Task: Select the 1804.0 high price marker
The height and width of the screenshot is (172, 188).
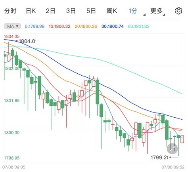Action: (27, 41)
